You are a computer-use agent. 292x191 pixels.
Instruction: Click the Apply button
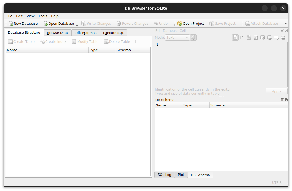276,91
